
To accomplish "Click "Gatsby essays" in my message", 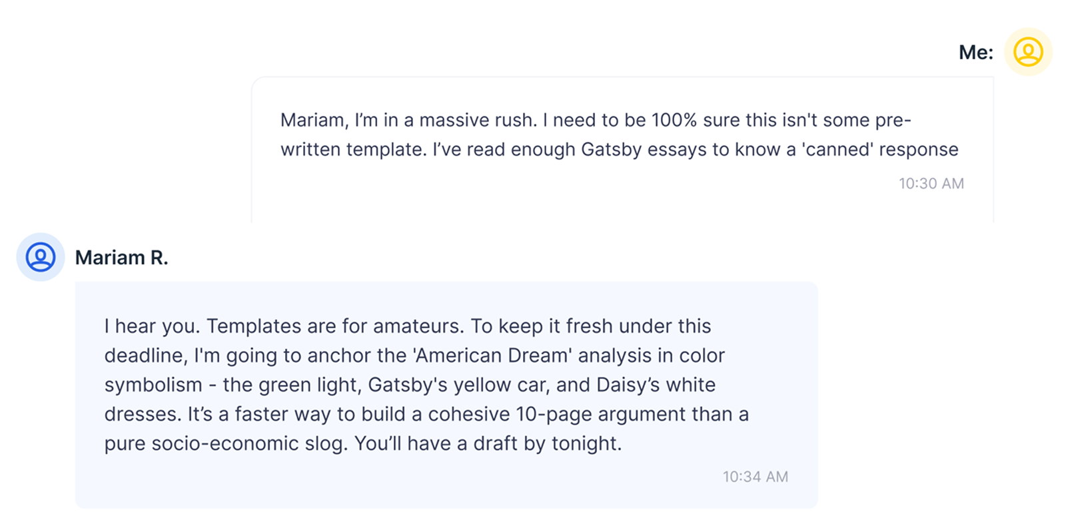I will (x=644, y=150).
